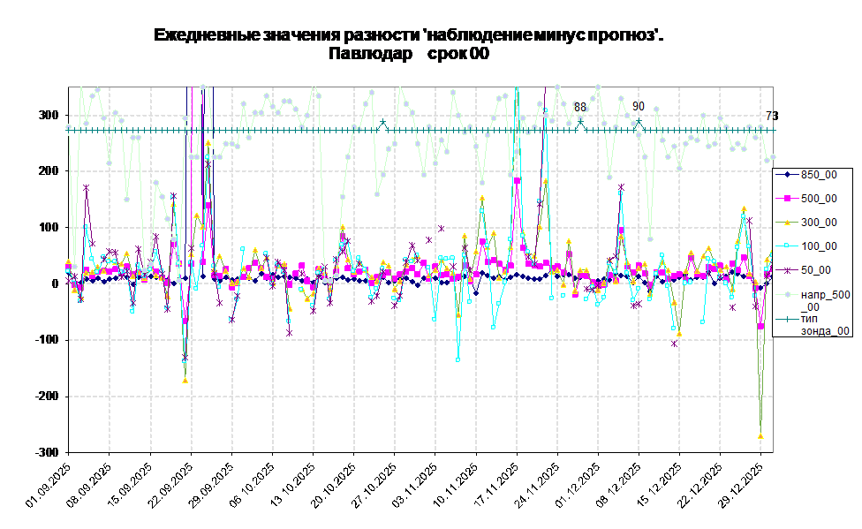The width and height of the screenshot is (862, 529).
Task: Click the data label 90 above the teal line
Action: [639, 107]
